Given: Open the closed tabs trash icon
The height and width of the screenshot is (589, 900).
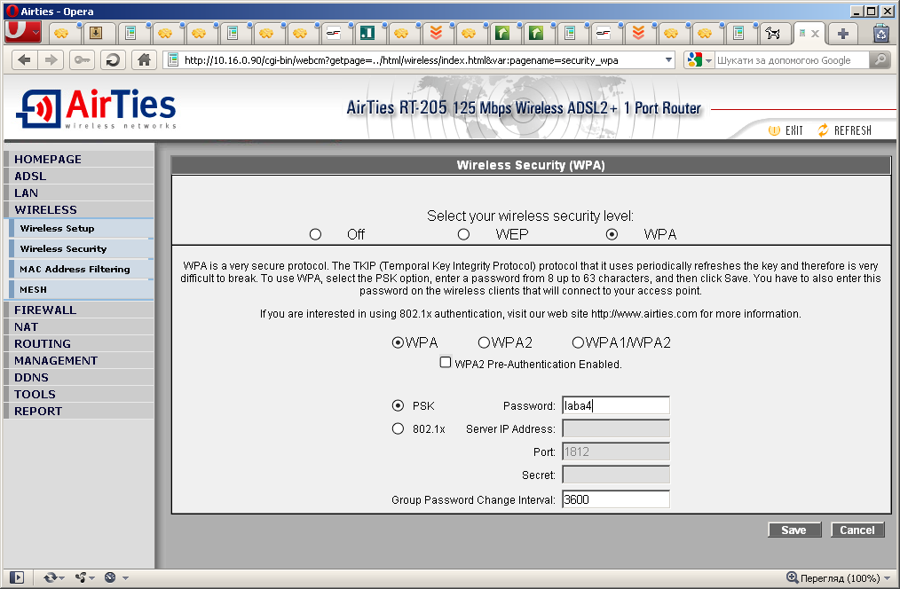Looking at the screenshot, I should pyautogui.click(x=881, y=34).
